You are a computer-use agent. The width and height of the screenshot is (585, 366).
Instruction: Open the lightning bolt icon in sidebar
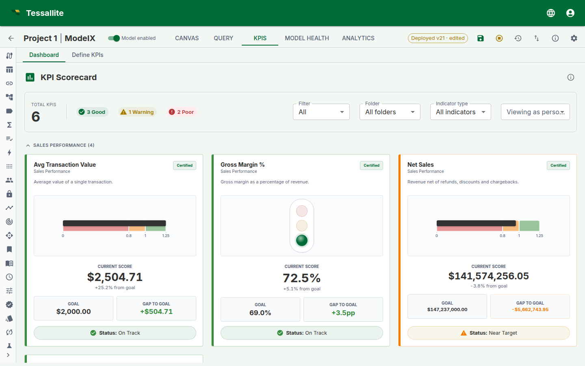point(9,152)
